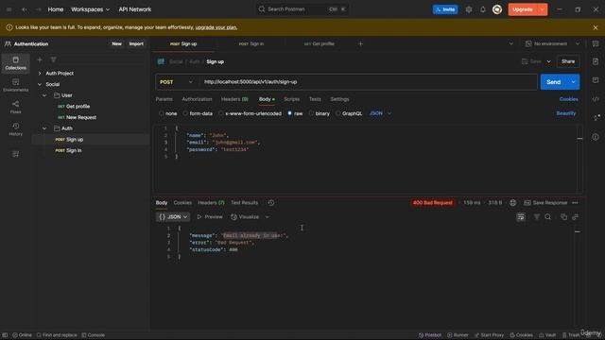This screenshot has height=340, width=605.
Task: Click the Beautify link
Action: pos(566,113)
